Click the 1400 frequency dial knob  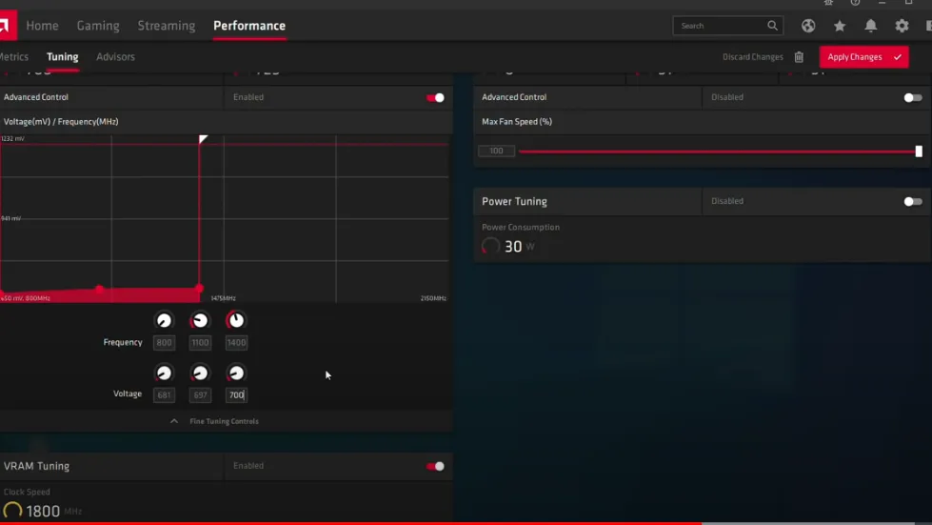236,320
